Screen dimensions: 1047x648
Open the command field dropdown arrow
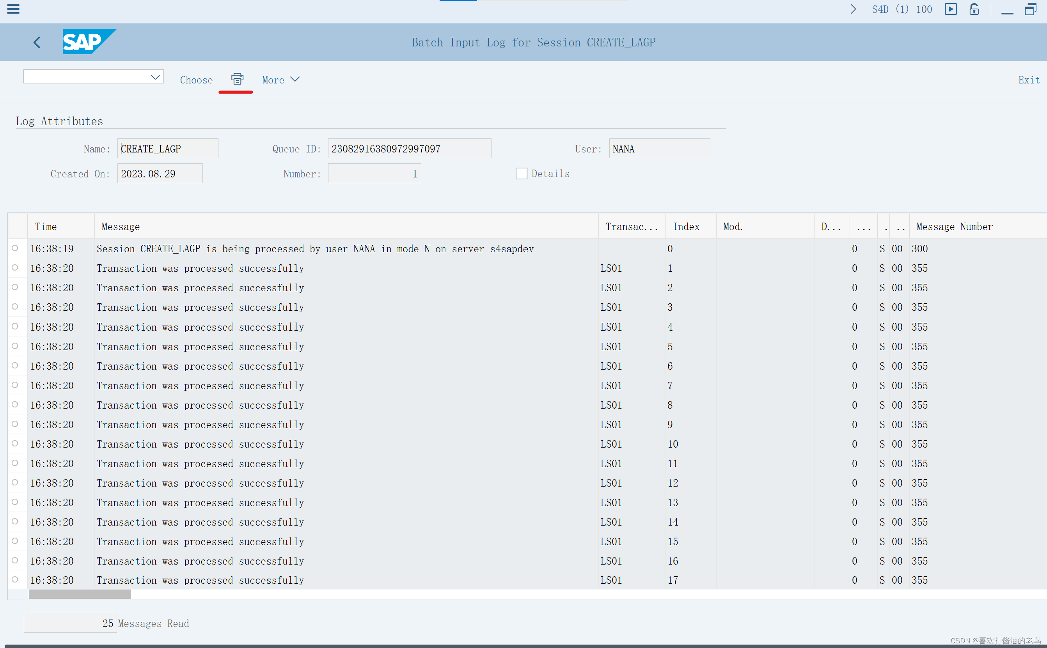click(155, 77)
